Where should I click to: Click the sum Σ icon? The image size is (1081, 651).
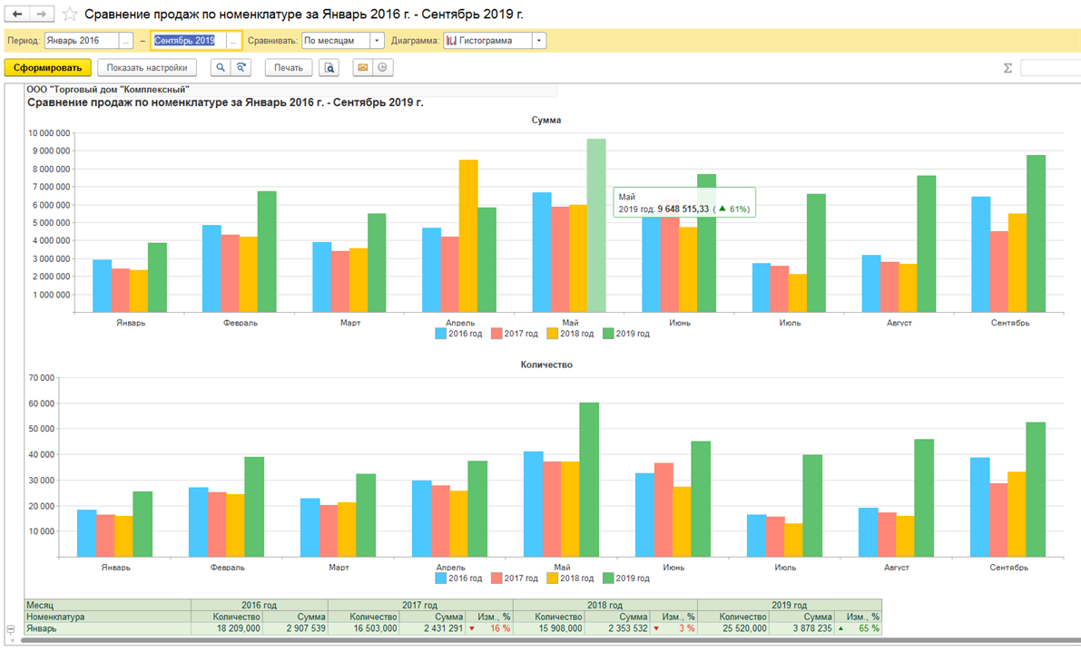tap(1007, 68)
